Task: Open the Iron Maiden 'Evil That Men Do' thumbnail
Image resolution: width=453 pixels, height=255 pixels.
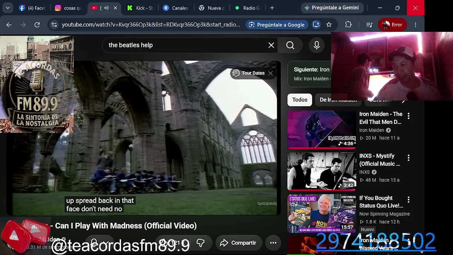Action: [x=321, y=129]
